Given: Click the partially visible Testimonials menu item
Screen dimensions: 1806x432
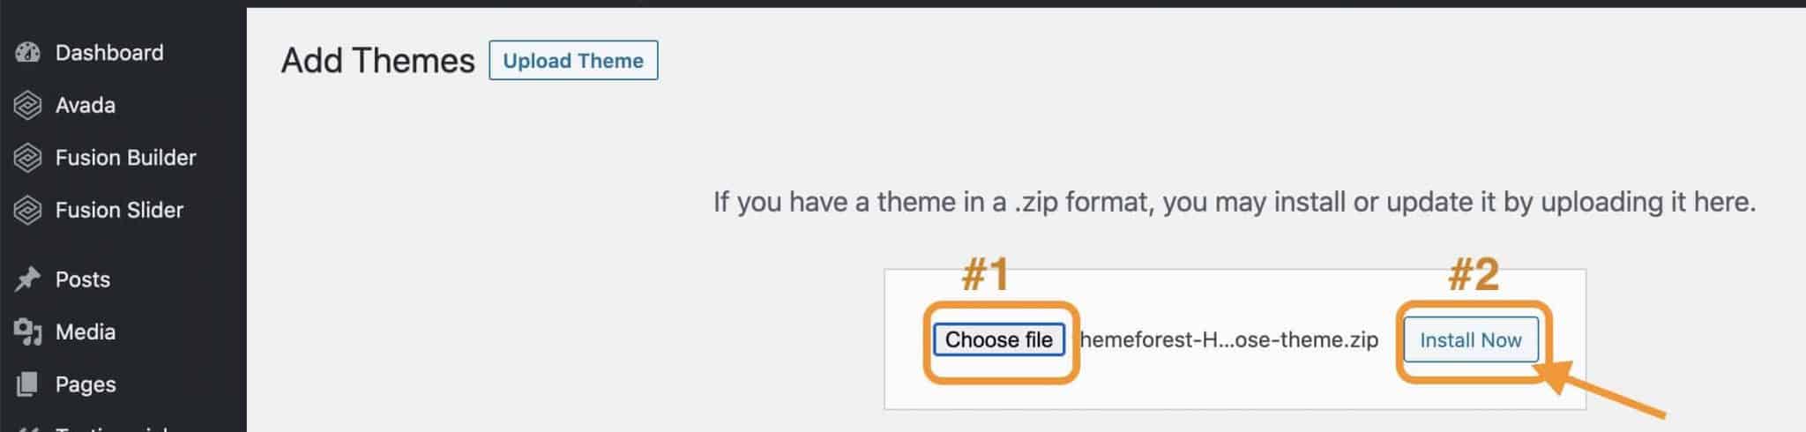Looking at the screenshot, I should (110, 428).
